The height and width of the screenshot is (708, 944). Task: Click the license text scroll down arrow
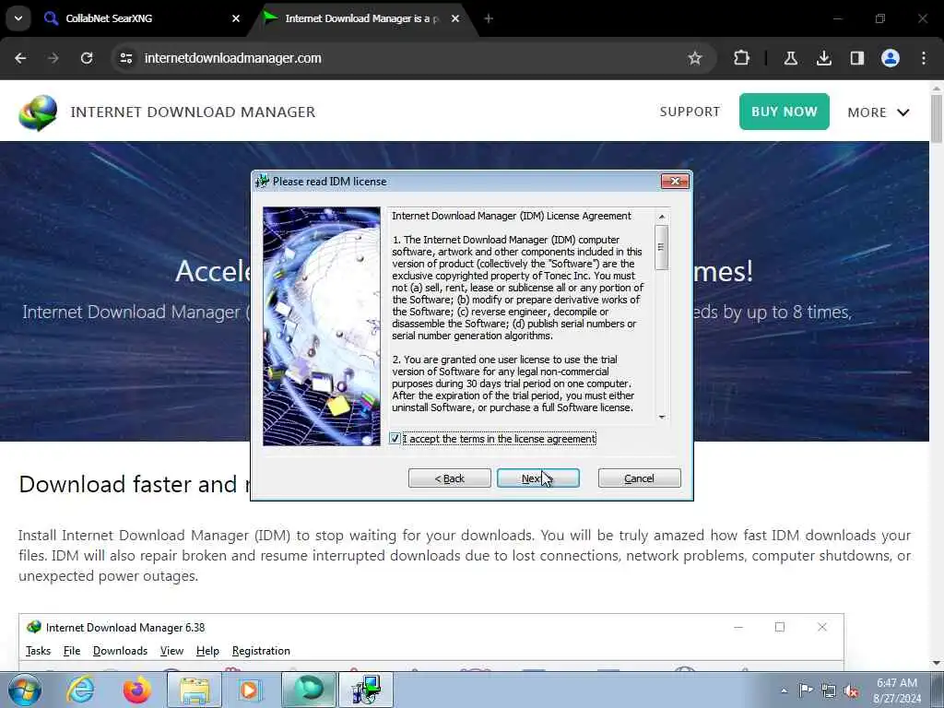pos(662,417)
